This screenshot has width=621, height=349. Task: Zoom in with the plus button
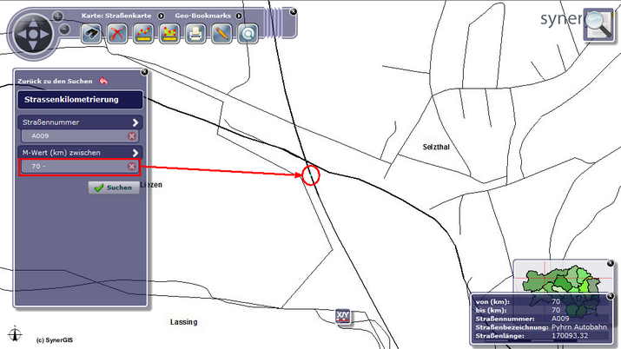58,16
